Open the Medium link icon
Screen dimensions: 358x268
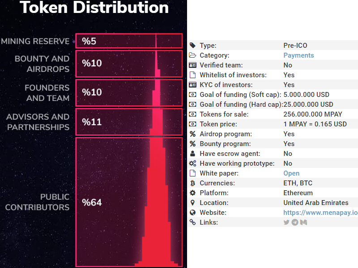pyautogui.click(x=303, y=222)
